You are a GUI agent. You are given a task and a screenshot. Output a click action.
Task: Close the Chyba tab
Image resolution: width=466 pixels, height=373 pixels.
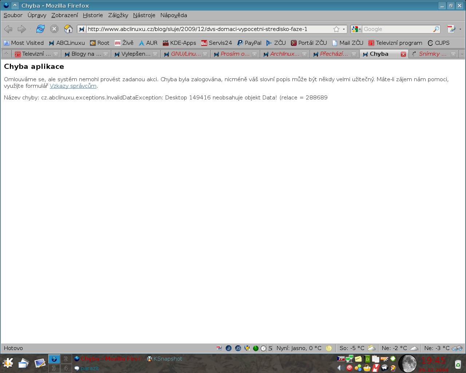403,54
